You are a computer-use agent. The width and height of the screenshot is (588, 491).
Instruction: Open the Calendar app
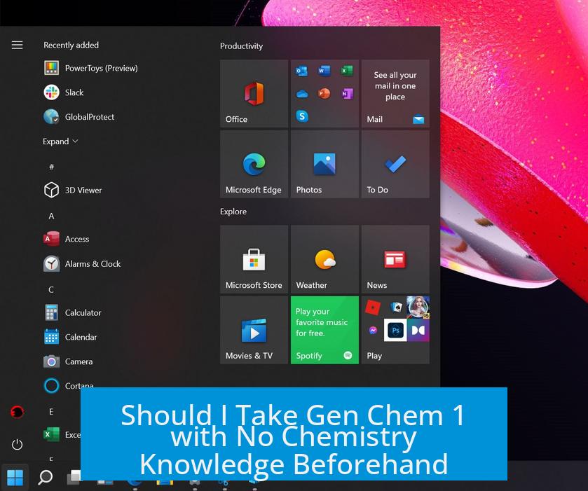[x=71, y=337]
